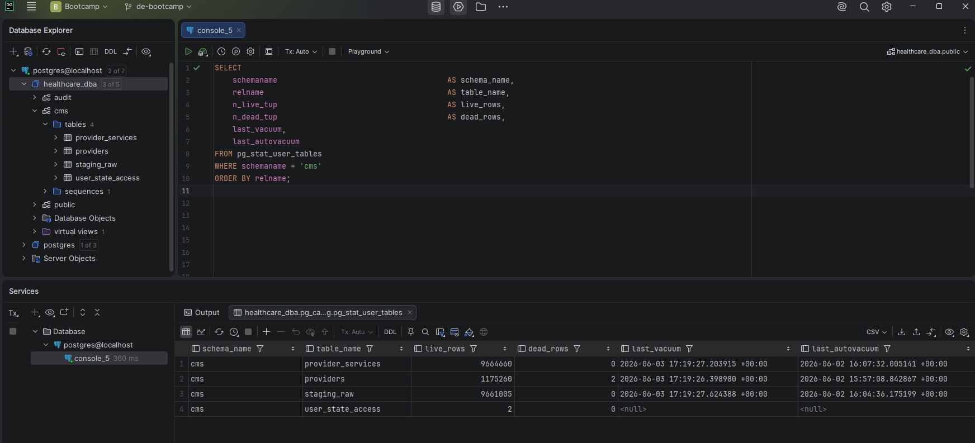The image size is (975, 443).
Task: Open color fill options in results toolbar
Action: 469,332
